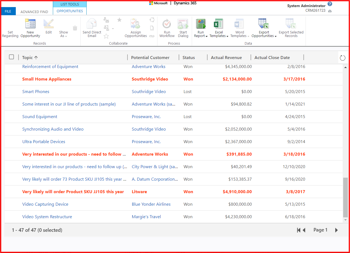Screen dimensions: 350x253
Task: Click the Edit ruler-and-pencil icon
Action: click(48, 24)
